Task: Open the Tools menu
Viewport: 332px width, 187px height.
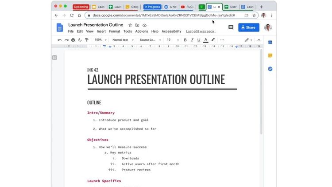Action: pos(127,31)
